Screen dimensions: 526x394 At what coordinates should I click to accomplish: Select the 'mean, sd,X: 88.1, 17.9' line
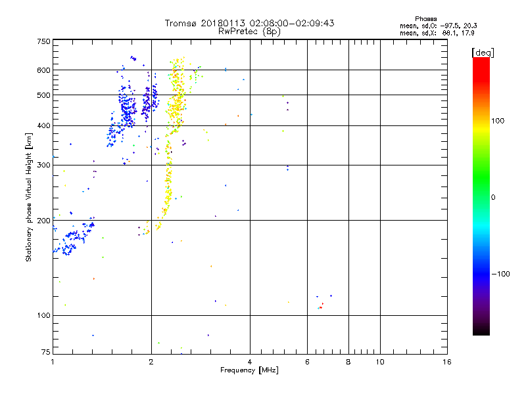point(437,33)
